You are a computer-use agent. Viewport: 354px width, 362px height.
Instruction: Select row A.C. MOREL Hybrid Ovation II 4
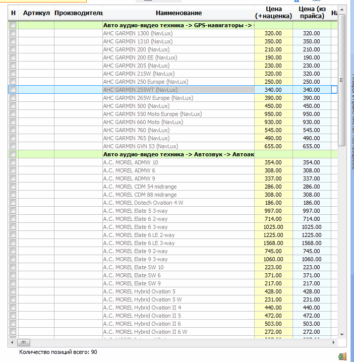click(x=173, y=308)
